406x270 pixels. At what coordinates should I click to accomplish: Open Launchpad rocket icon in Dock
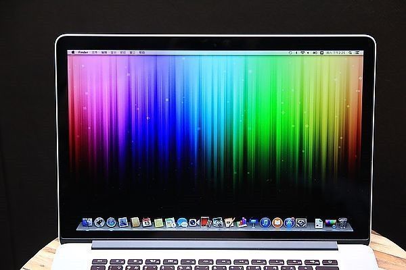click(x=99, y=223)
